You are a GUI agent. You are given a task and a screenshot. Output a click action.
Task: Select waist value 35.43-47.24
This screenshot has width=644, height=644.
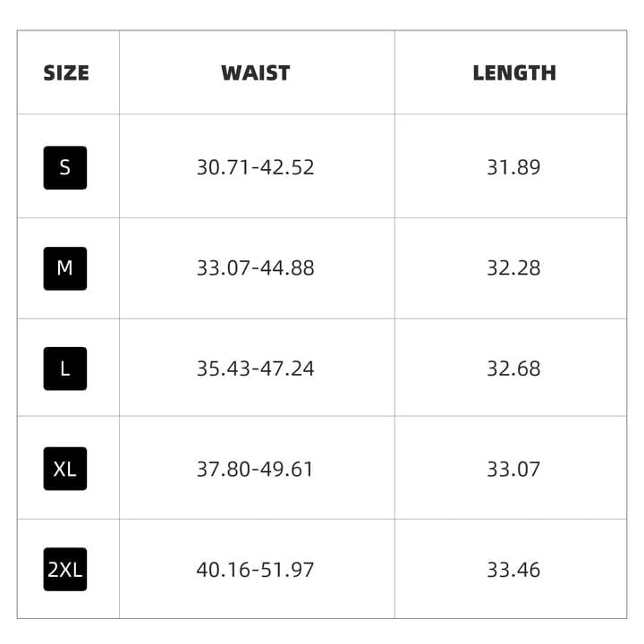pos(256,369)
